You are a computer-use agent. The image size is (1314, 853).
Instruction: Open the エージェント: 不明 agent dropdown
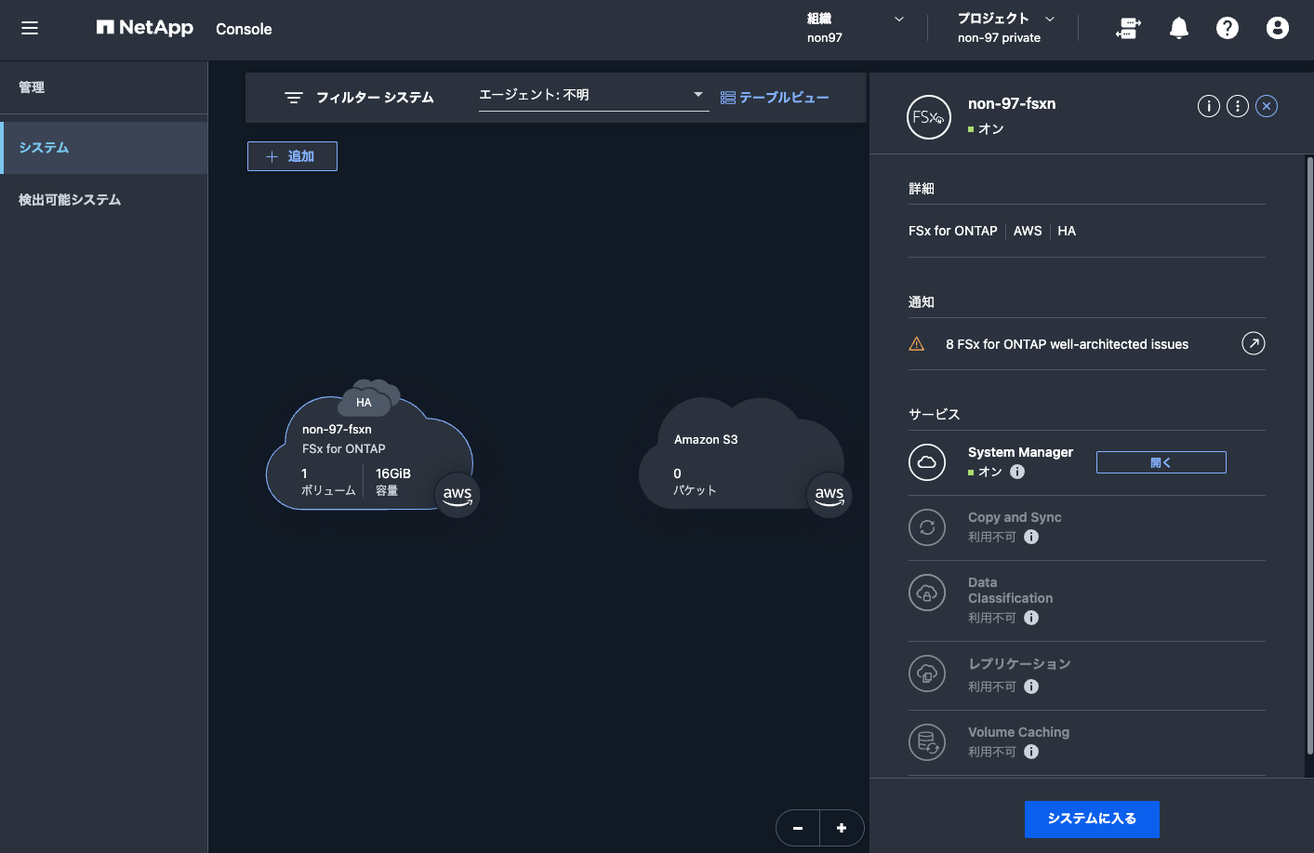tap(593, 95)
